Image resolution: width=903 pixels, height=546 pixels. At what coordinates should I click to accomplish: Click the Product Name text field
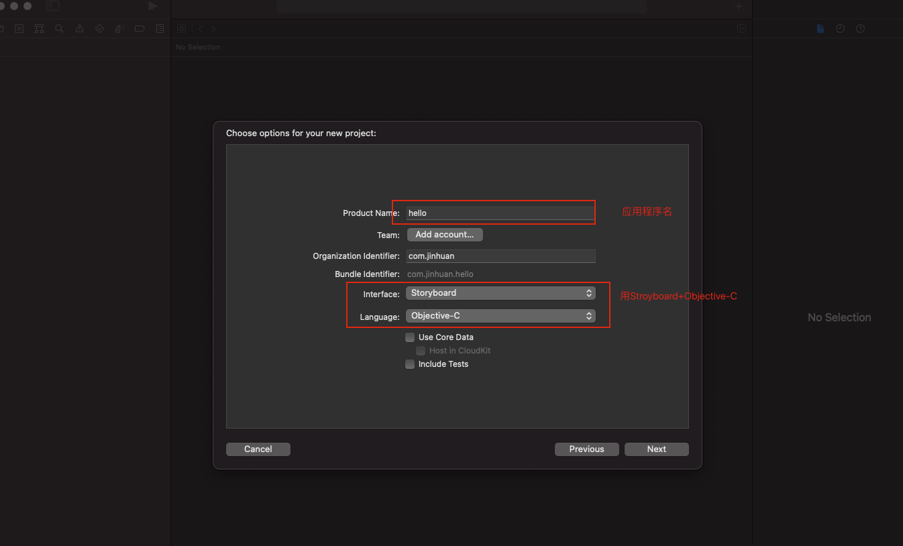pos(500,213)
